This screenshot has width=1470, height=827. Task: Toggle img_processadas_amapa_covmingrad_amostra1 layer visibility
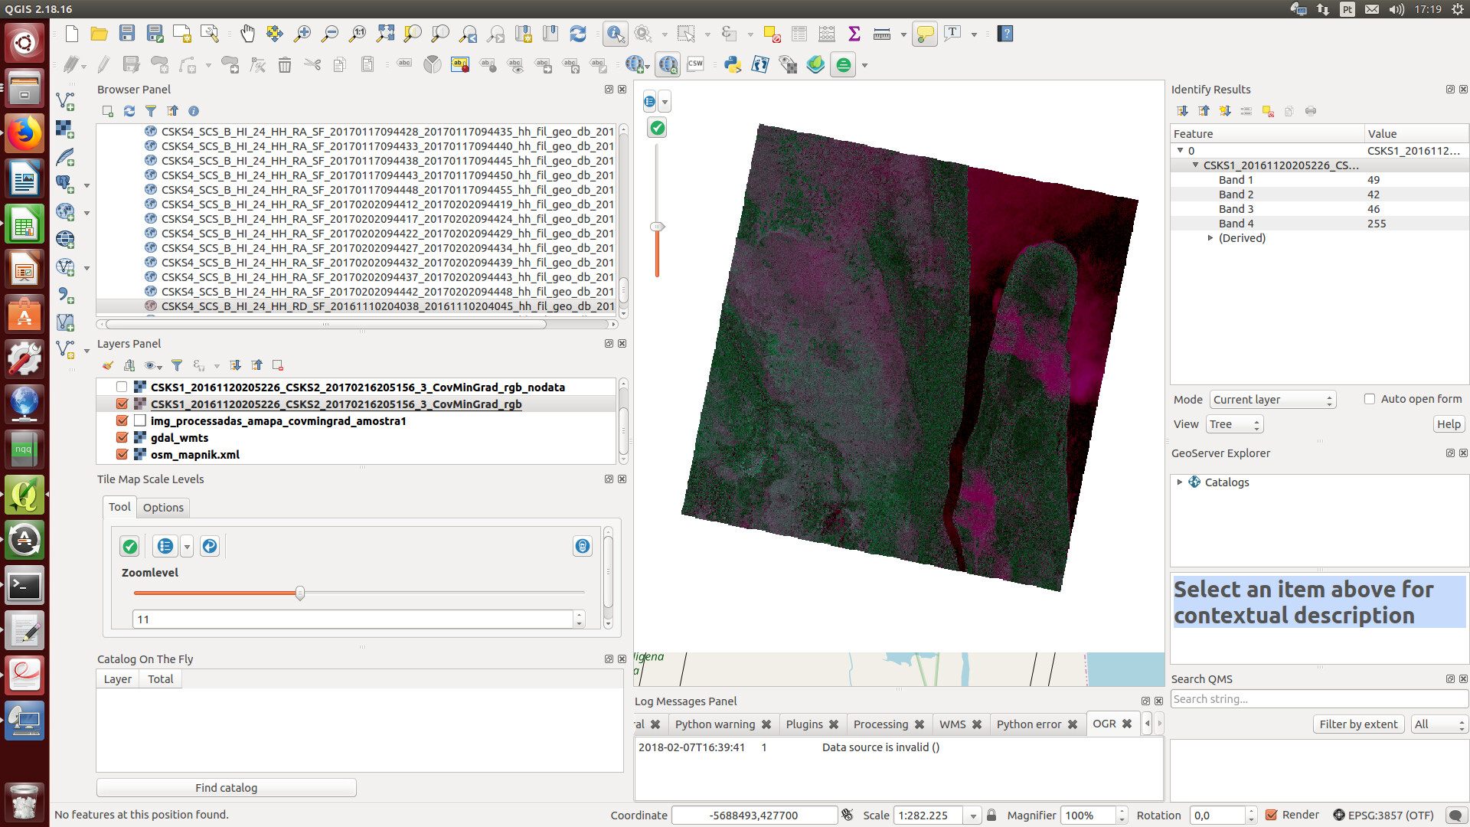122,420
